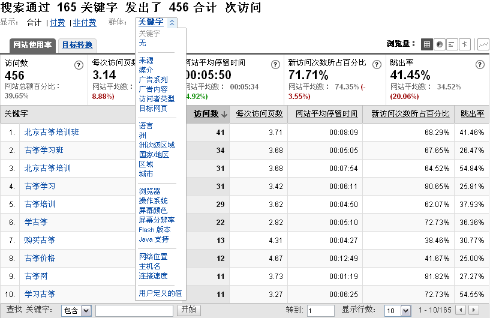Choose 来源 from the dropdown list
The image size is (490, 318).
tap(146, 61)
